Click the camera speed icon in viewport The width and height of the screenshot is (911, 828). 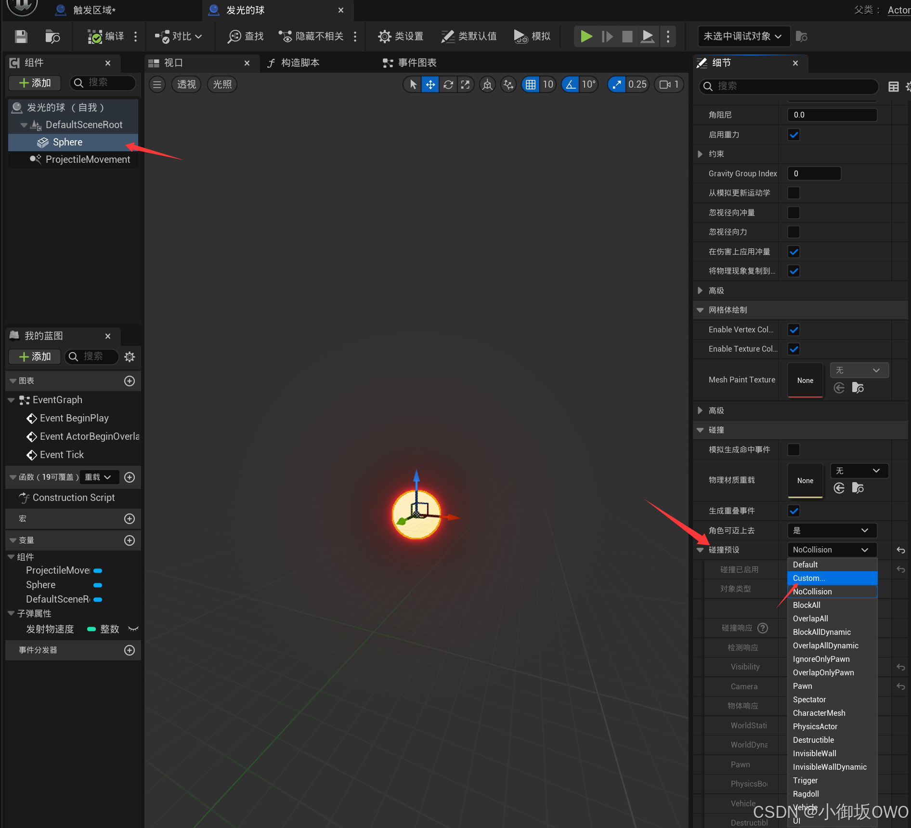click(665, 85)
